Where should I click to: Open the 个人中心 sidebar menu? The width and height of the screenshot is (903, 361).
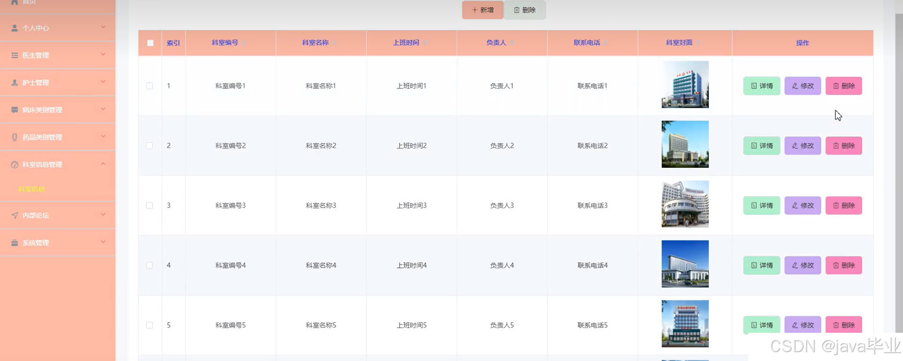pyautogui.click(x=57, y=28)
